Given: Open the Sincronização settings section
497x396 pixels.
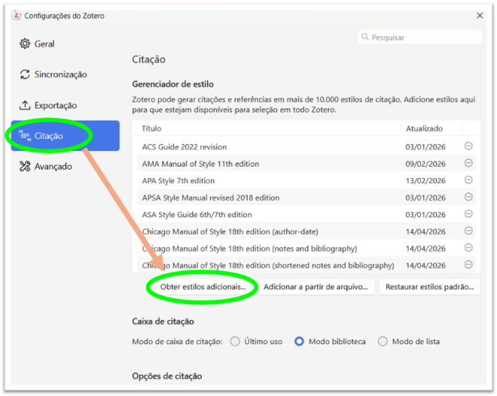Looking at the screenshot, I should tap(65, 75).
